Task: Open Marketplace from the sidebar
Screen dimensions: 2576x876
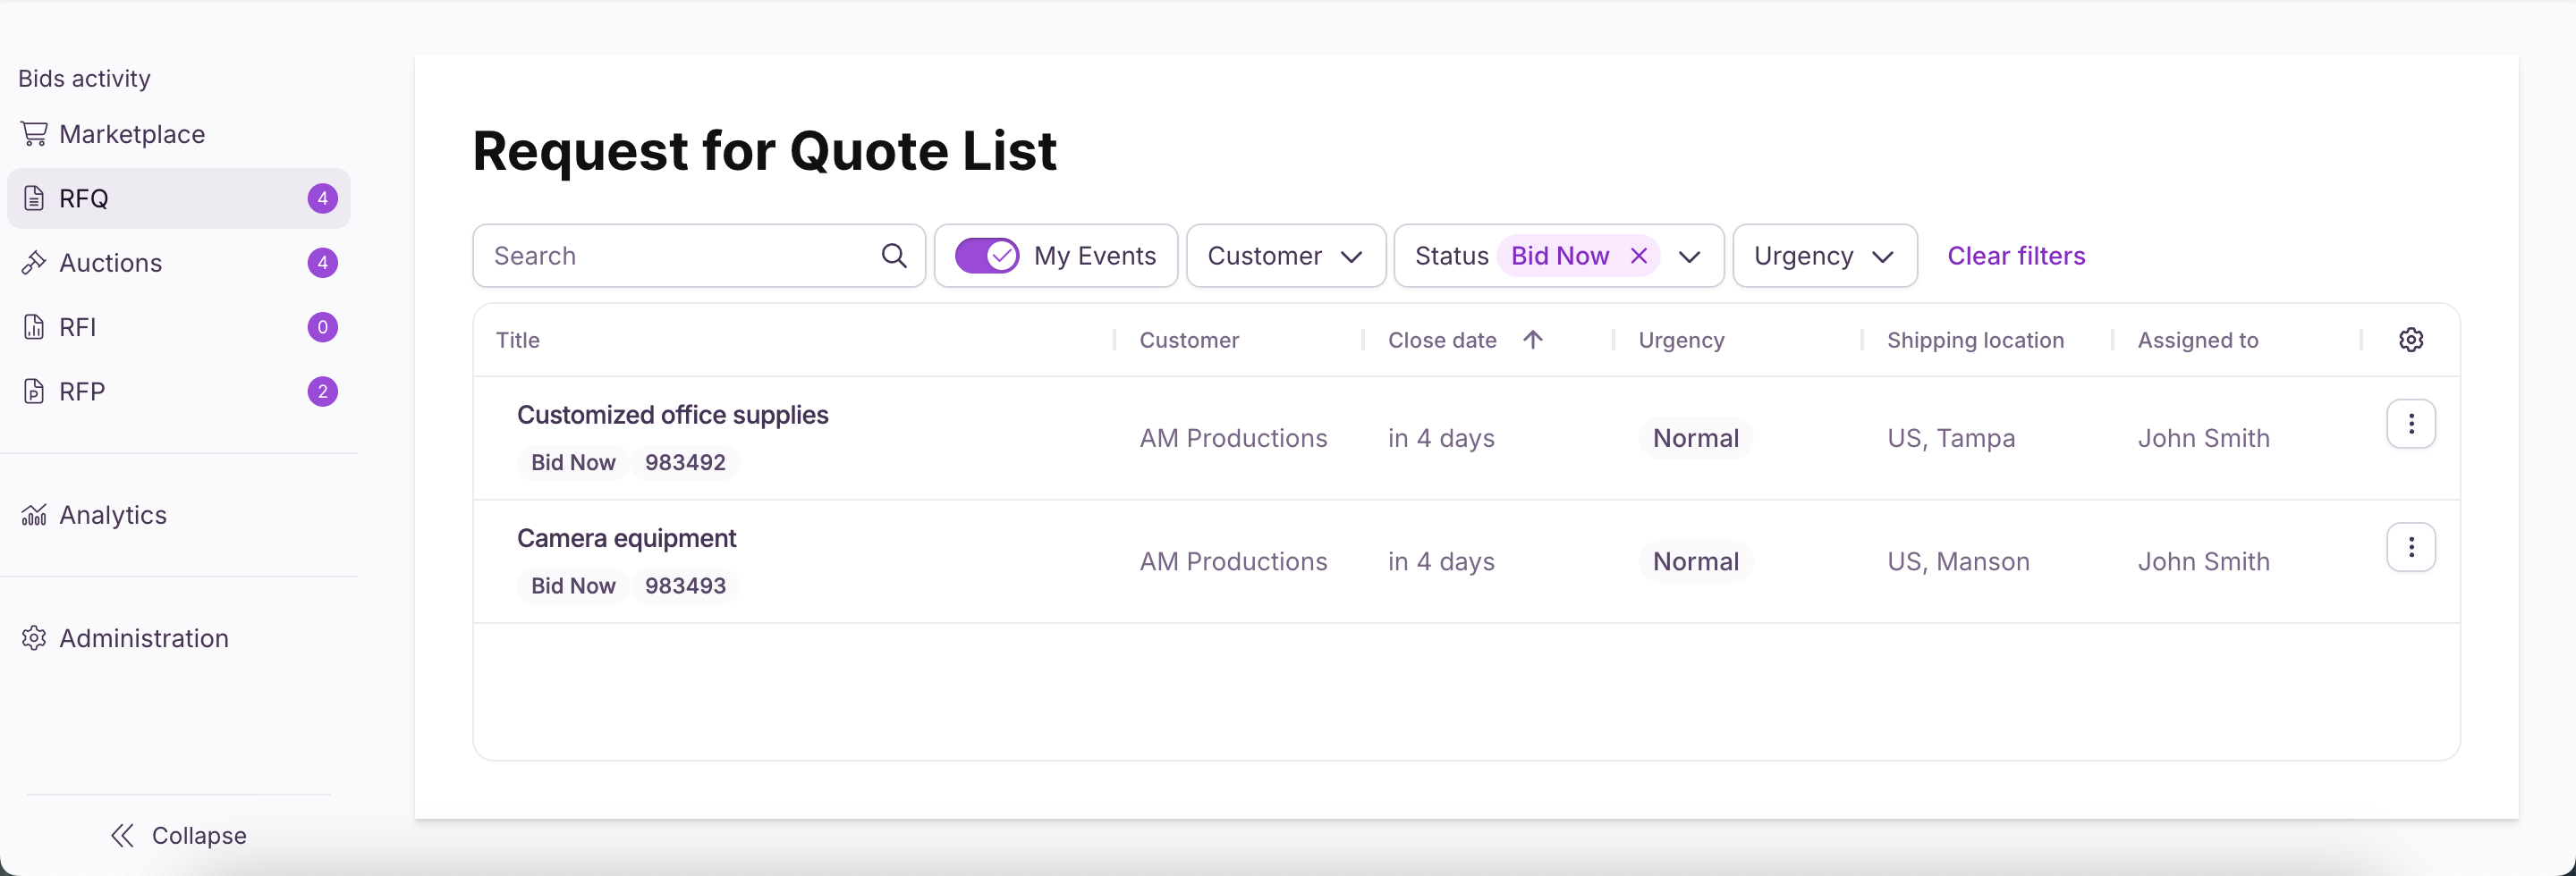Action: (178, 134)
